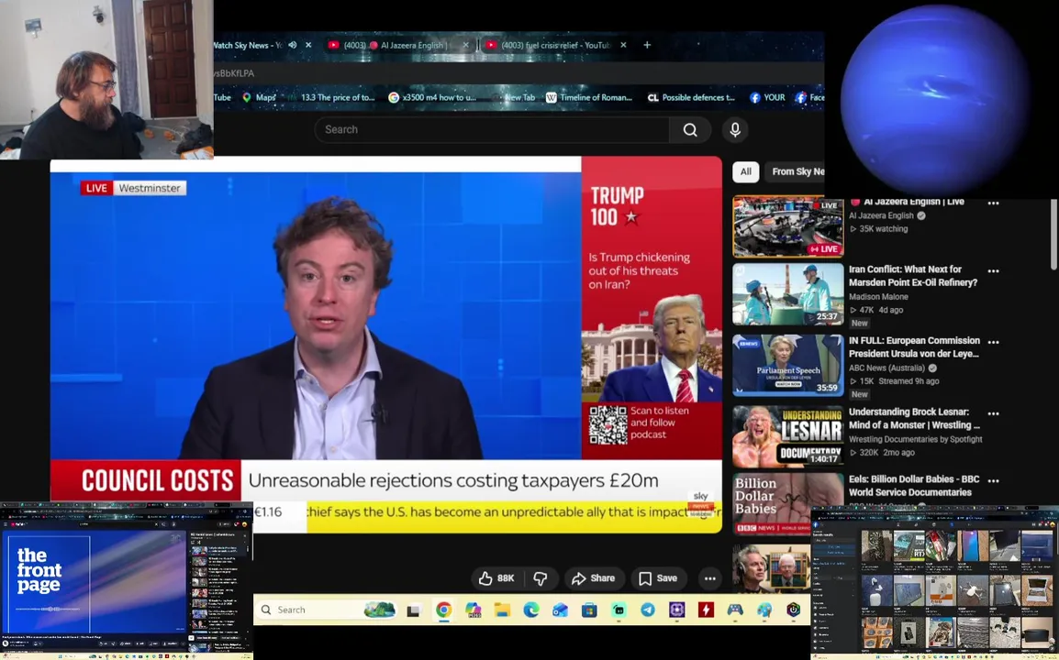Open options for Al Jazeera English Live video
The image size is (1059, 660).
(x=993, y=203)
